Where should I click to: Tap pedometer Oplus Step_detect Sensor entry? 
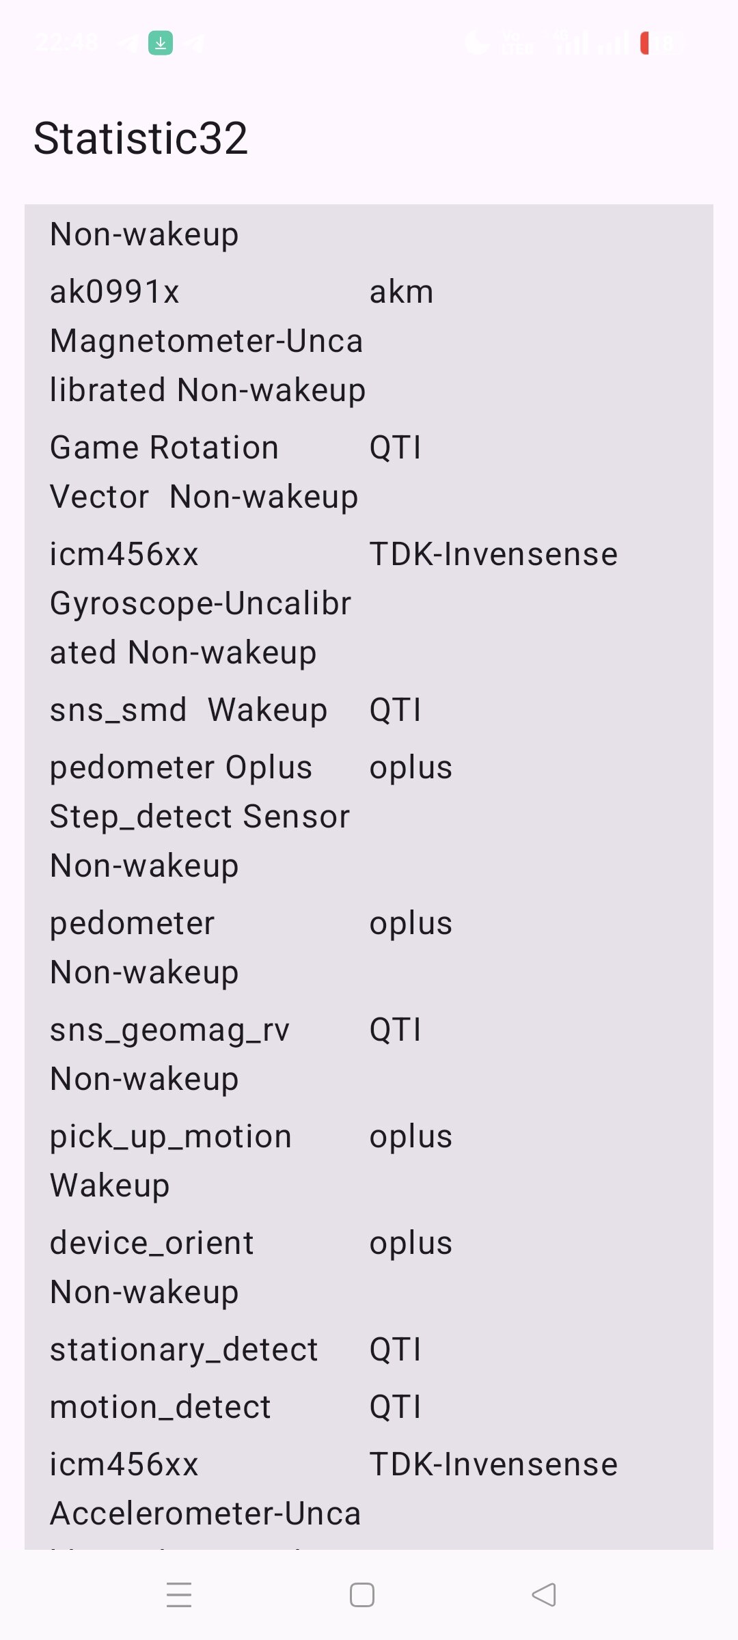pyautogui.click(x=369, y=817)
